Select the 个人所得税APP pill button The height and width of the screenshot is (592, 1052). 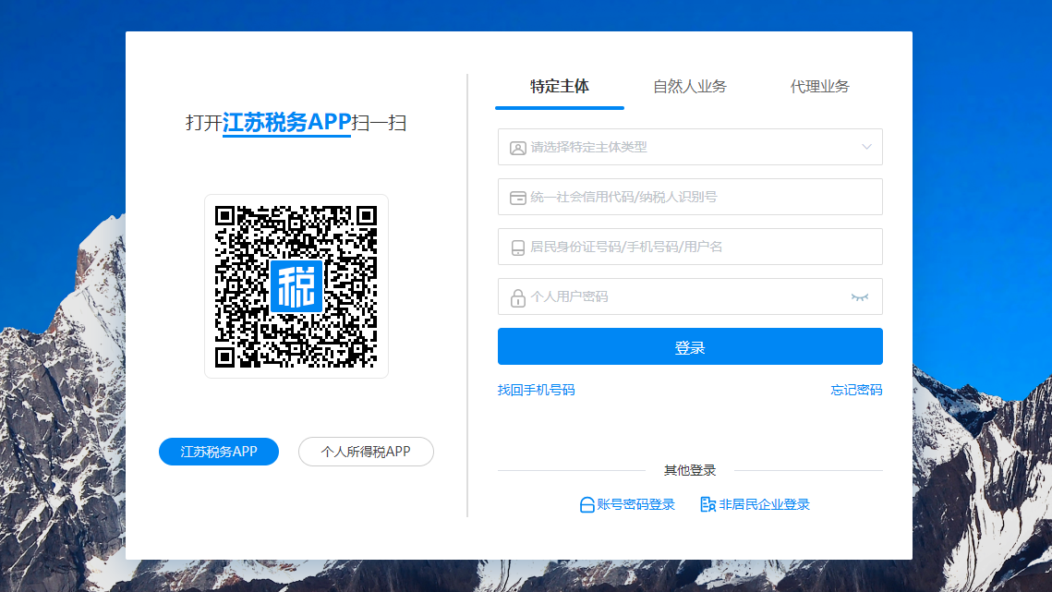[x=366, y=452]
